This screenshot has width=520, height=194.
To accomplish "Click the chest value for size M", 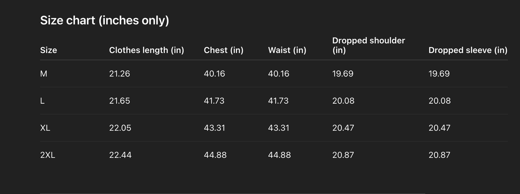I will pos(214,74).
